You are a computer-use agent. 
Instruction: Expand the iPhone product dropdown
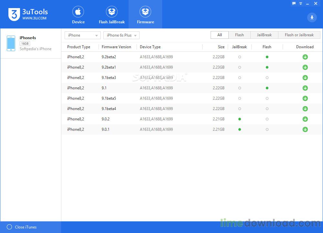[83, 35]
